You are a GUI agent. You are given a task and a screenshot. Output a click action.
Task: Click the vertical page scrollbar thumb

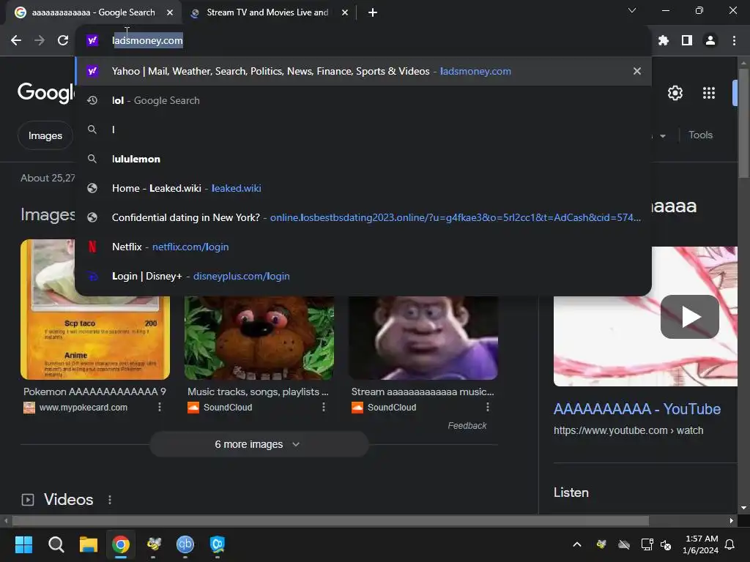(x=743, y=123)
